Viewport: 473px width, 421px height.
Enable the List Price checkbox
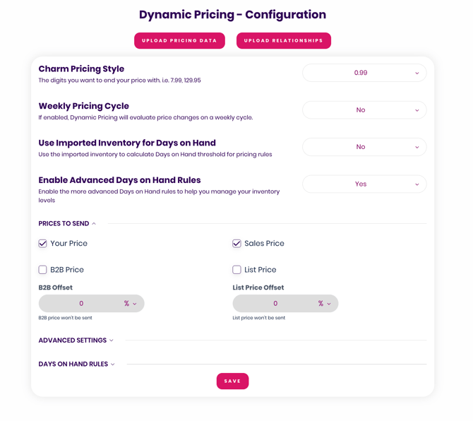[x=237, y=270]
